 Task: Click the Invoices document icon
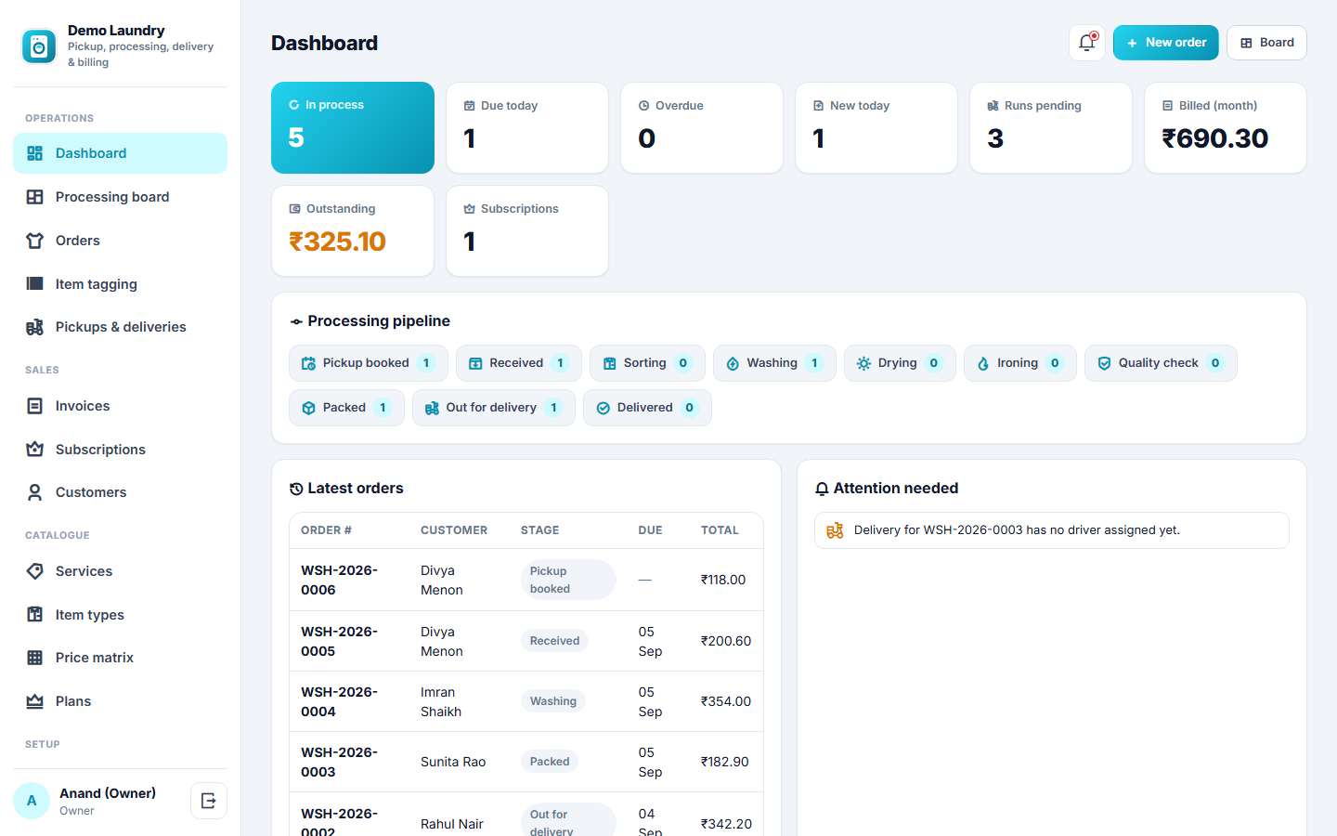point(35,406)
